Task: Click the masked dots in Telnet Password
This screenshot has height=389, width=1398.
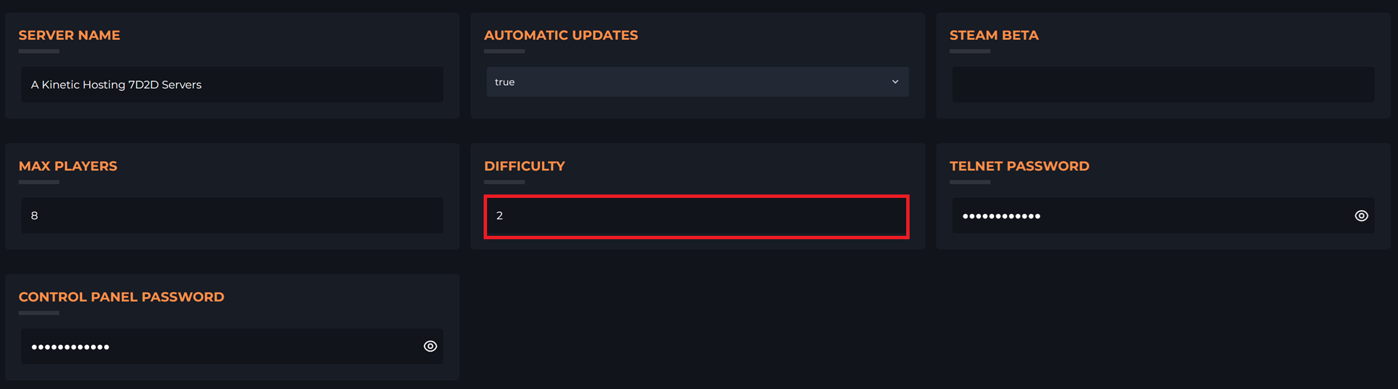Action: (x=1001, y=216)
